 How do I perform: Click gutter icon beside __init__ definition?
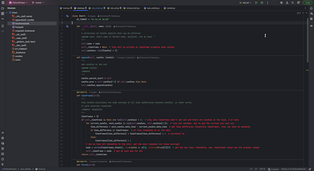pos(67,26)
